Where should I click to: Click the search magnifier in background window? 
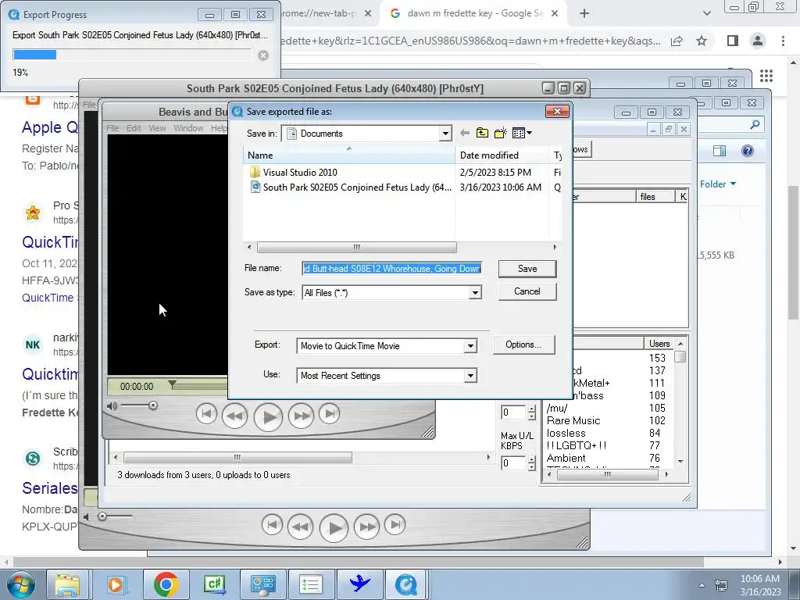pyautogui.click(x=755, y=124)
